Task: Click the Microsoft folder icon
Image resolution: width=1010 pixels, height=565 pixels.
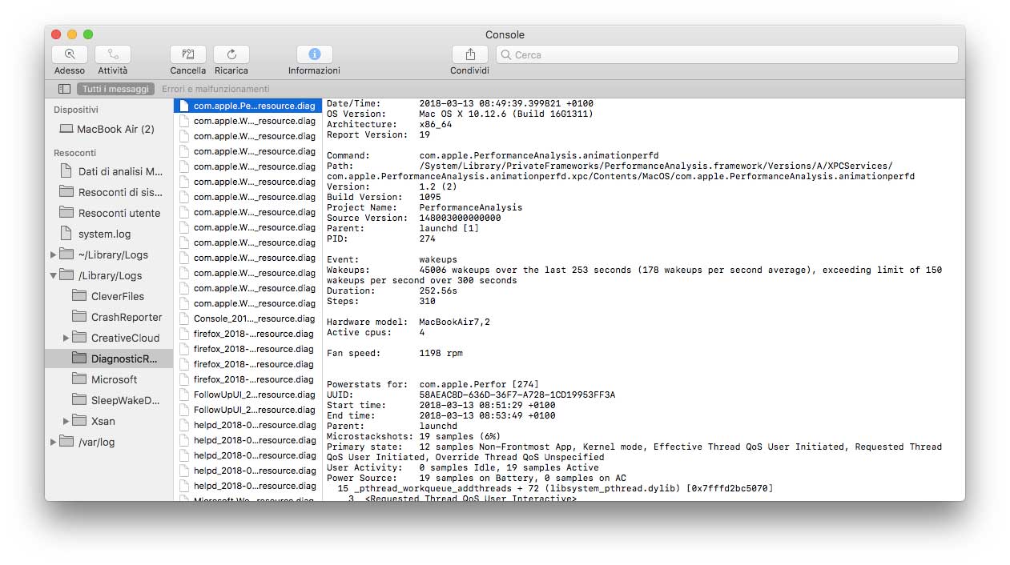Action: point(79,379)
